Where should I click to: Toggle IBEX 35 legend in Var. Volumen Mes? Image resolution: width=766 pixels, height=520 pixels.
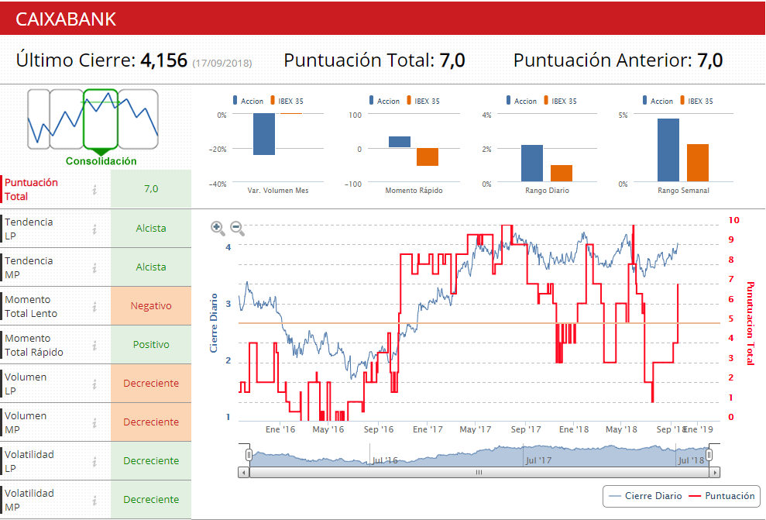(x=287, y=101)
